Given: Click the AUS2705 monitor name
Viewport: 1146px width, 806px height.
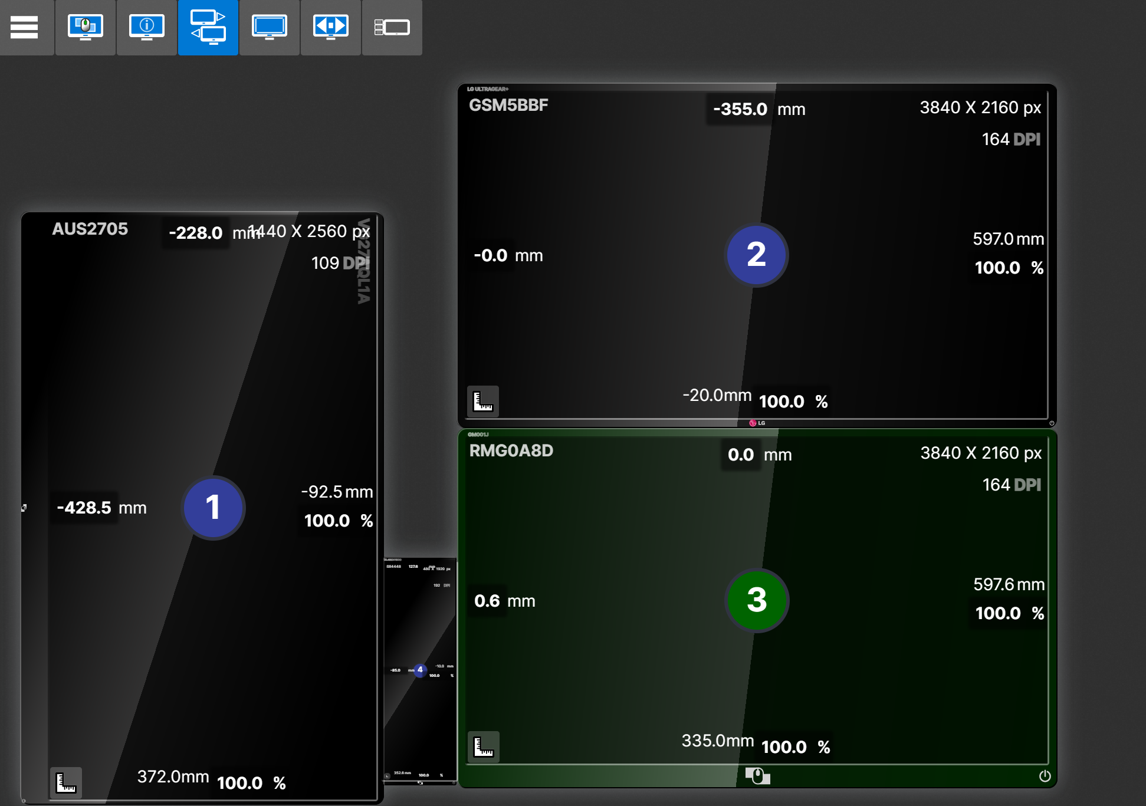Looking at the screenshot, I should [x=90, y=229].
